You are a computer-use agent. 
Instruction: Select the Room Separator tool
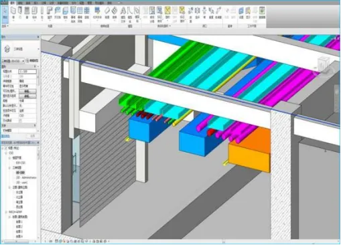152,14
